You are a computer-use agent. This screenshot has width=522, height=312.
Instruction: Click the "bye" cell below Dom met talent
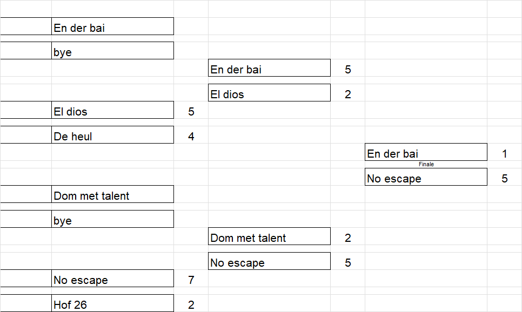[112, 219]
